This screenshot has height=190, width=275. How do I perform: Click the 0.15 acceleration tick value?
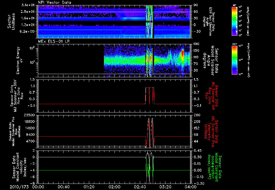tap(197, 163)
